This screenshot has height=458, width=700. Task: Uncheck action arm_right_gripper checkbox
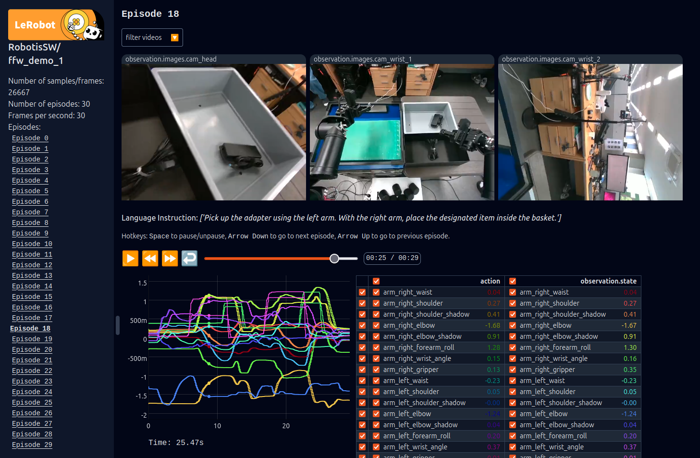pyautogui.click(x=376, y=370)
